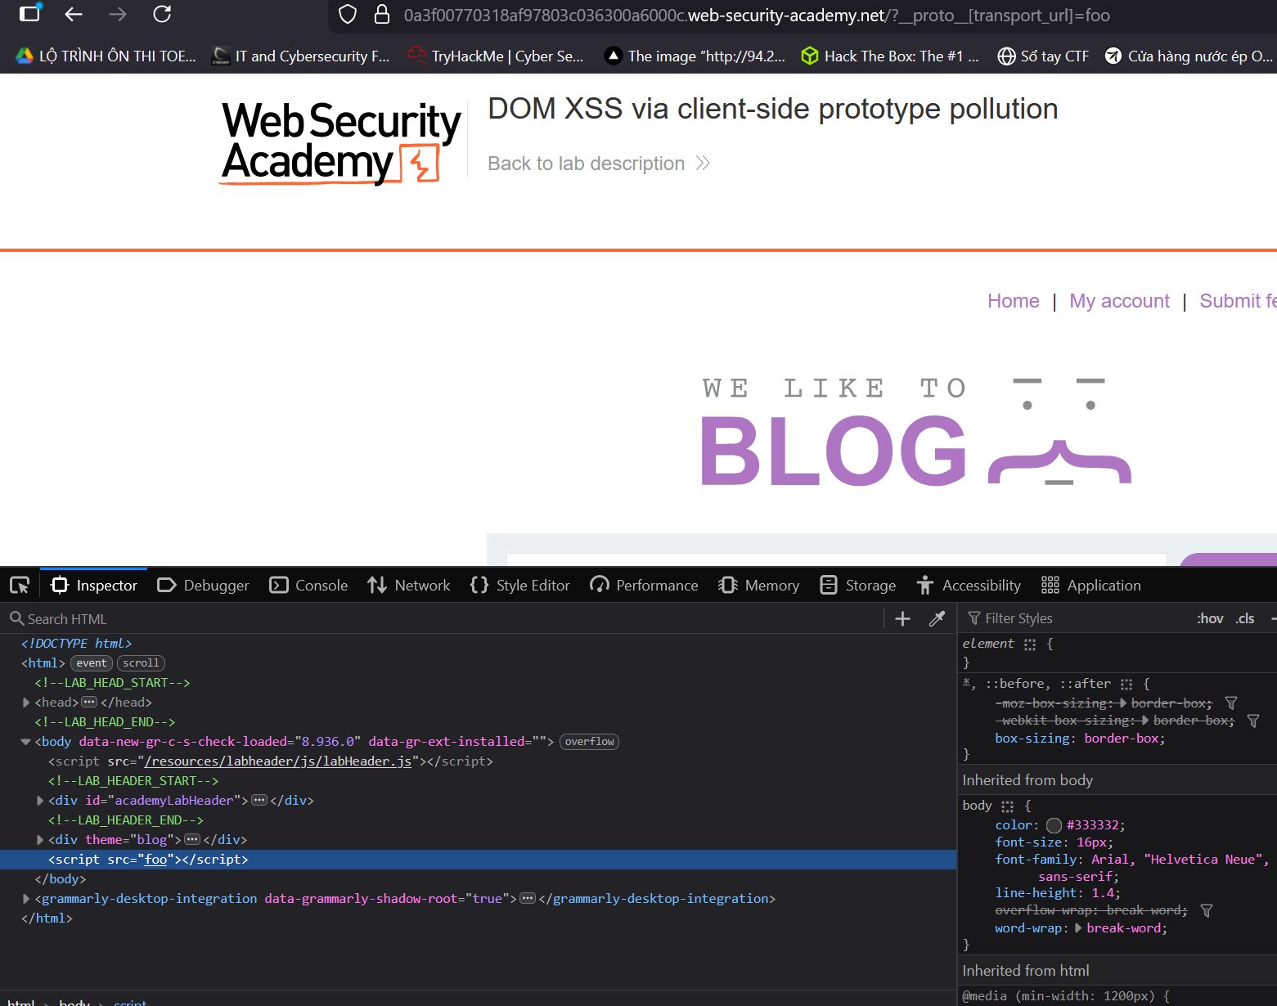Open the Performance tab
The image size is (1277, 1006).
(x=644, y=586)
